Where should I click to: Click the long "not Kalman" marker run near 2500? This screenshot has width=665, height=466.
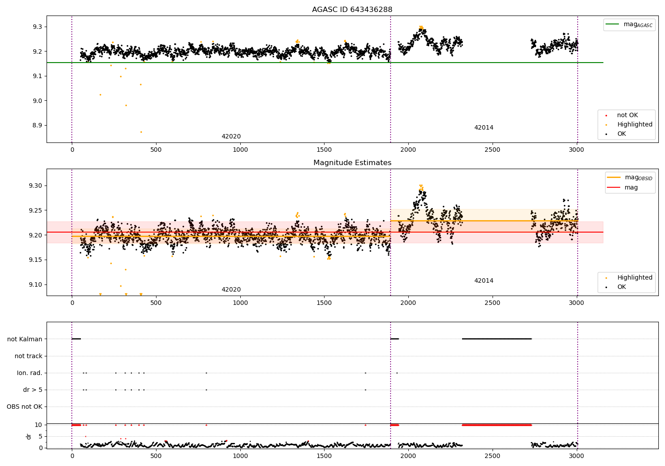click(497, 339)
